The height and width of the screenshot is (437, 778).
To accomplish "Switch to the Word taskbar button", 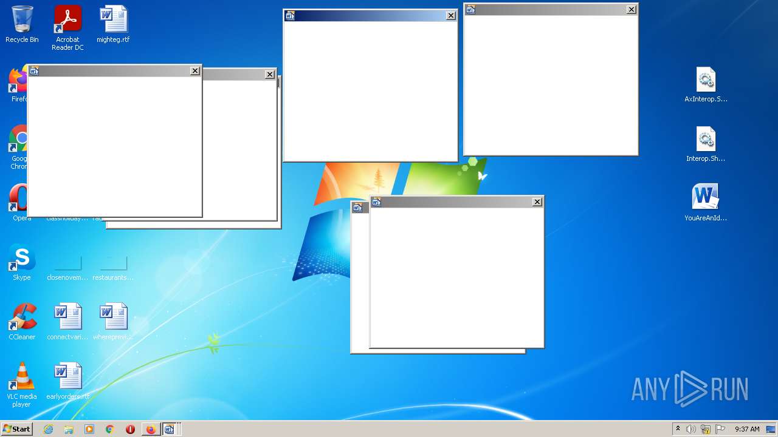I will [170, 429].
